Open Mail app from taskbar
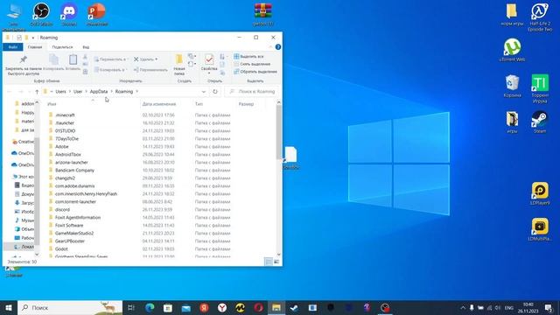Image resolution: width=560 pixels, height=315 pixels. pos(186,307)
